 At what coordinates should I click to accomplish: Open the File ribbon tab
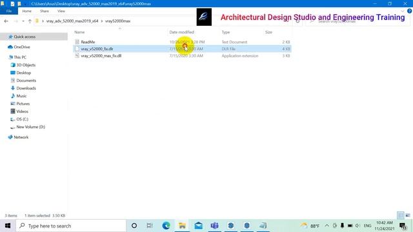pyautogui.click(x=9, y=11)
